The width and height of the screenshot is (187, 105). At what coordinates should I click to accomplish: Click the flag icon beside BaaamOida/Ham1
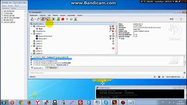pyautogui.click(x=113, y=36)
